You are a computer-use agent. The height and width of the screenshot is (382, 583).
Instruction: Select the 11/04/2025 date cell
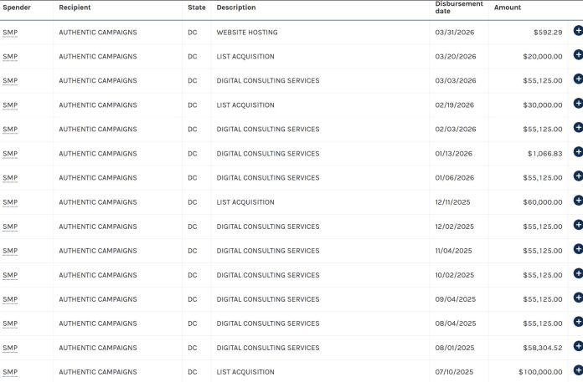coord(454,251)
